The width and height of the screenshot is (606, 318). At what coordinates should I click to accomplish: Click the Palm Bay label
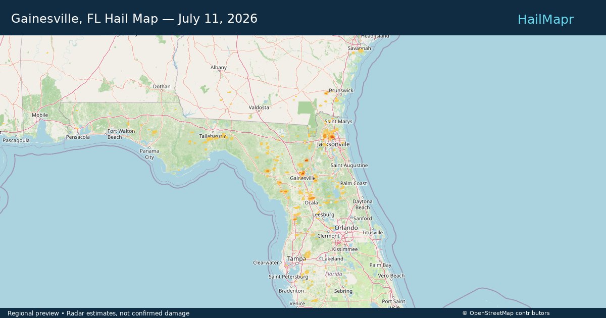[380, 265]
